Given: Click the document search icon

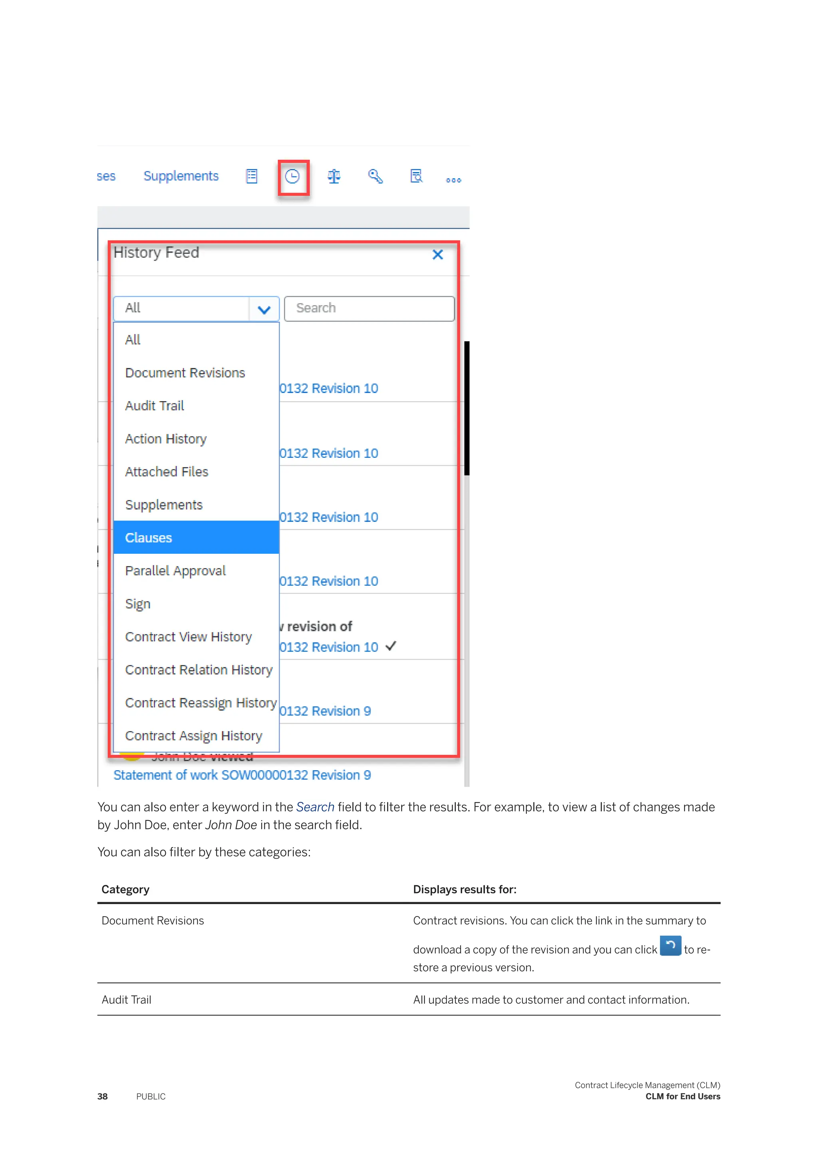Looking at the screenshot, I should [x=417, y=176].
